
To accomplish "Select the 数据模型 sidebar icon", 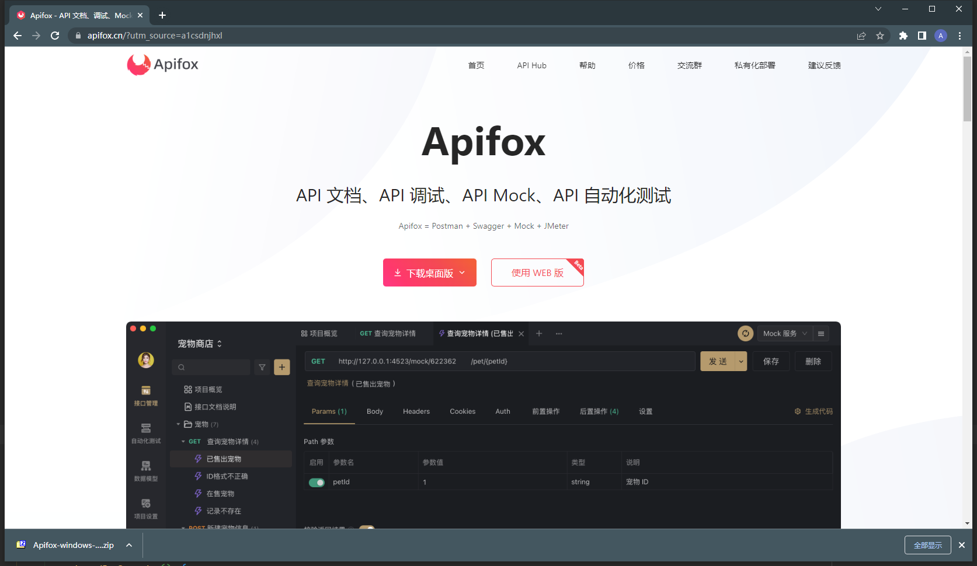I will 146,471.
